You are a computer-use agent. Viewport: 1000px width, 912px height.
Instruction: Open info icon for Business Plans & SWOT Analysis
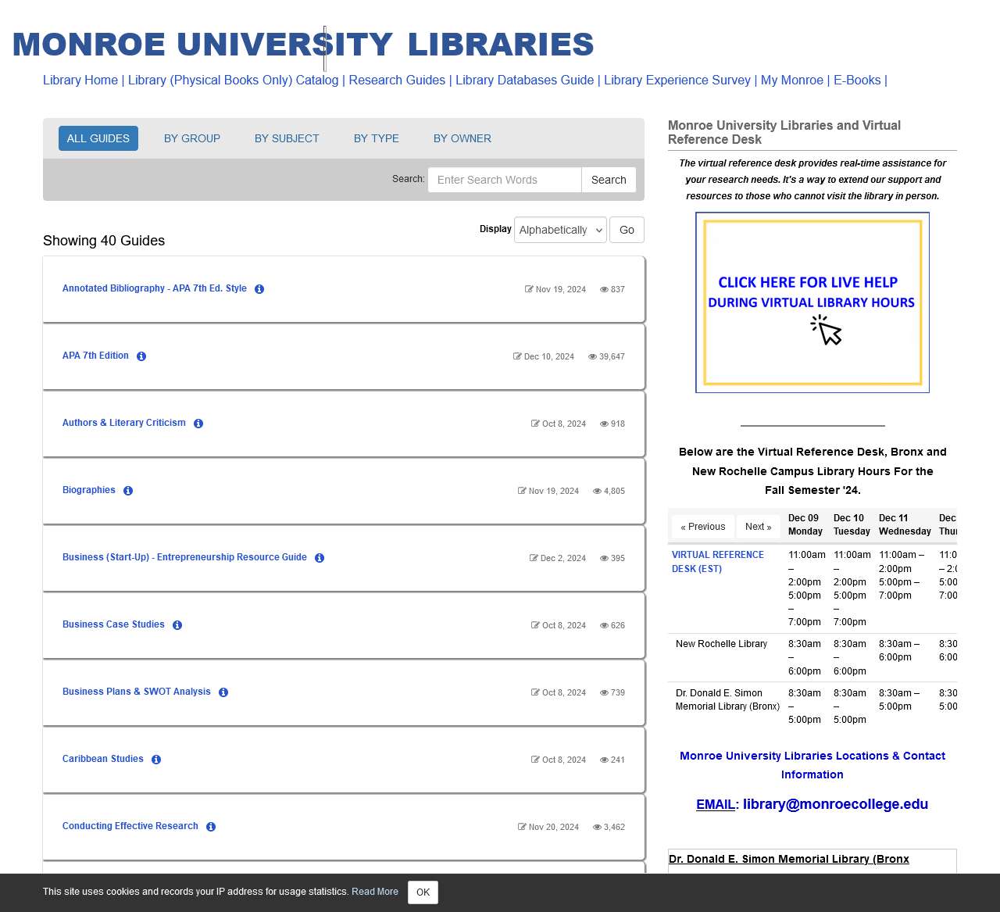pyautogui.click(x=223, y=692)
